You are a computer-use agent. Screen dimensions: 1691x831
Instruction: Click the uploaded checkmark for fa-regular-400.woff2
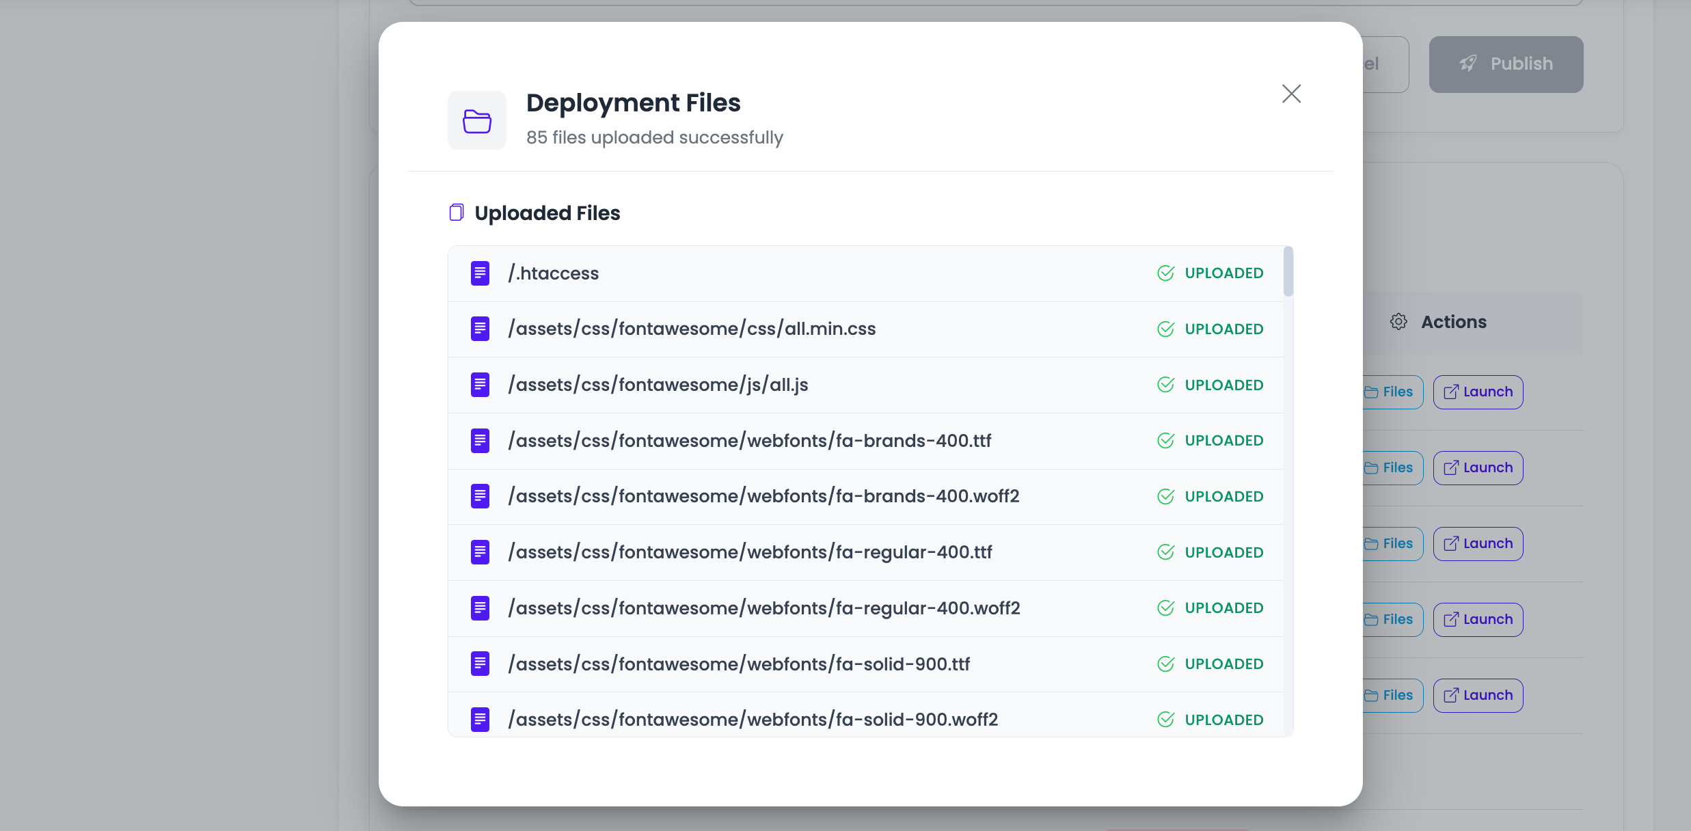pyautogui.click(x=1166, y=608)
